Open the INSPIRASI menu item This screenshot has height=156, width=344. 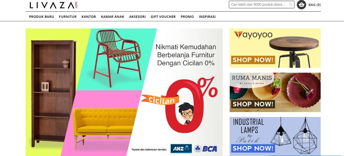207,17
